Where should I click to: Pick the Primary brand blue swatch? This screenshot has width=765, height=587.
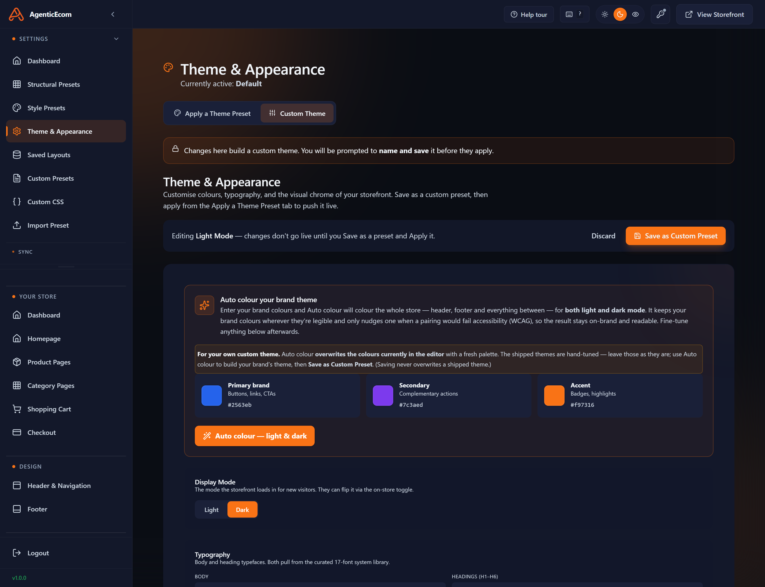[x=212, y=396]
